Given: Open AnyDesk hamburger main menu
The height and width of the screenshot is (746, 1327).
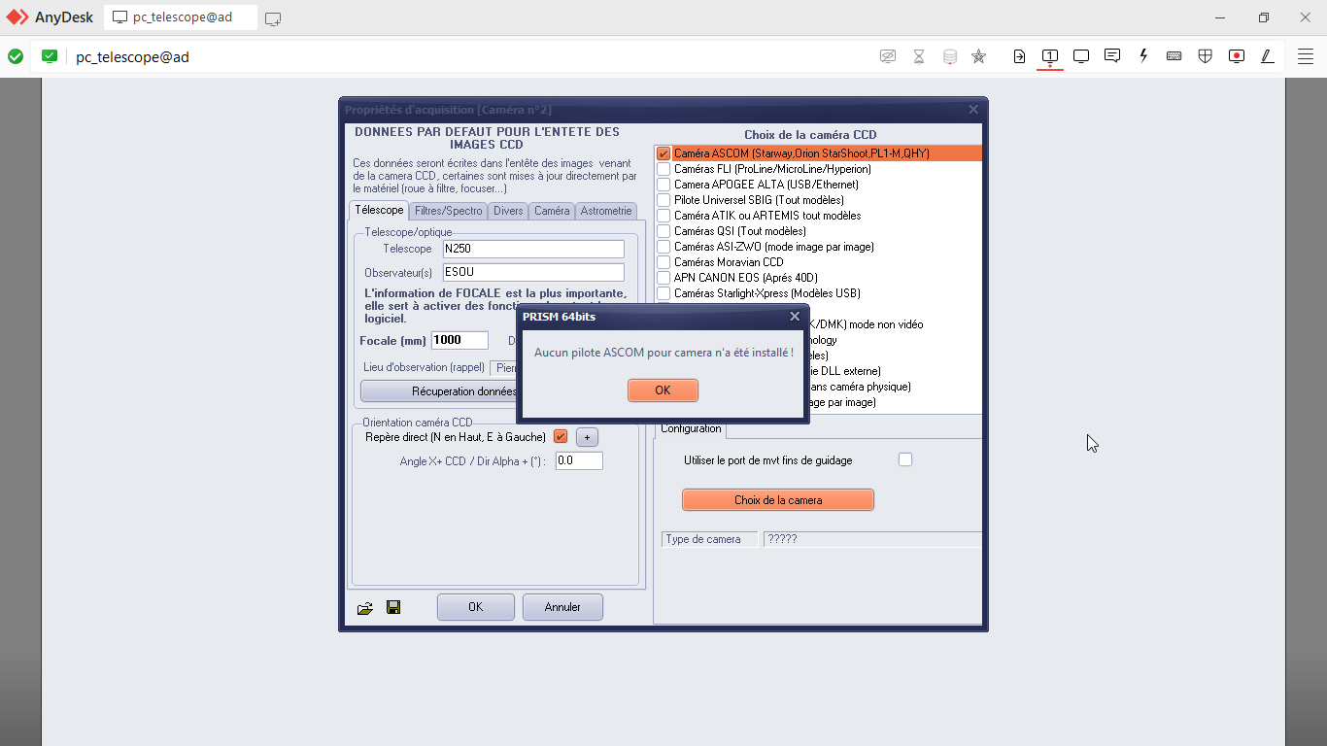Looking at the screenshot, I should coord(1306,56).
